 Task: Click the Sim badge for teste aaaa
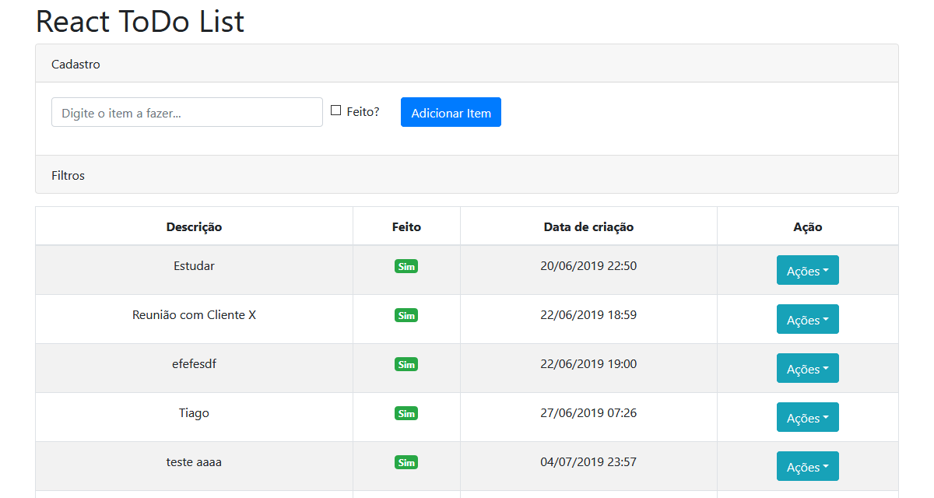(x=406, y=463)
